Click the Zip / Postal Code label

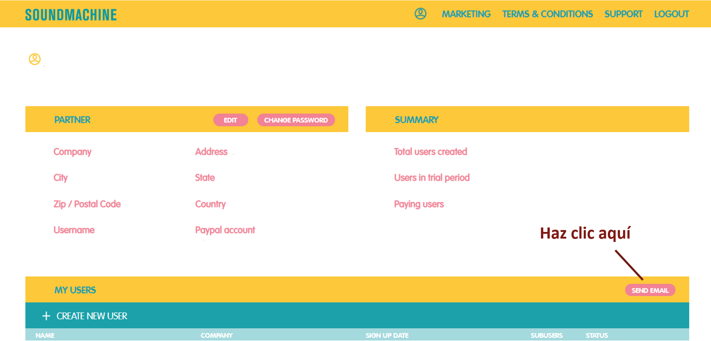(87, 204)
